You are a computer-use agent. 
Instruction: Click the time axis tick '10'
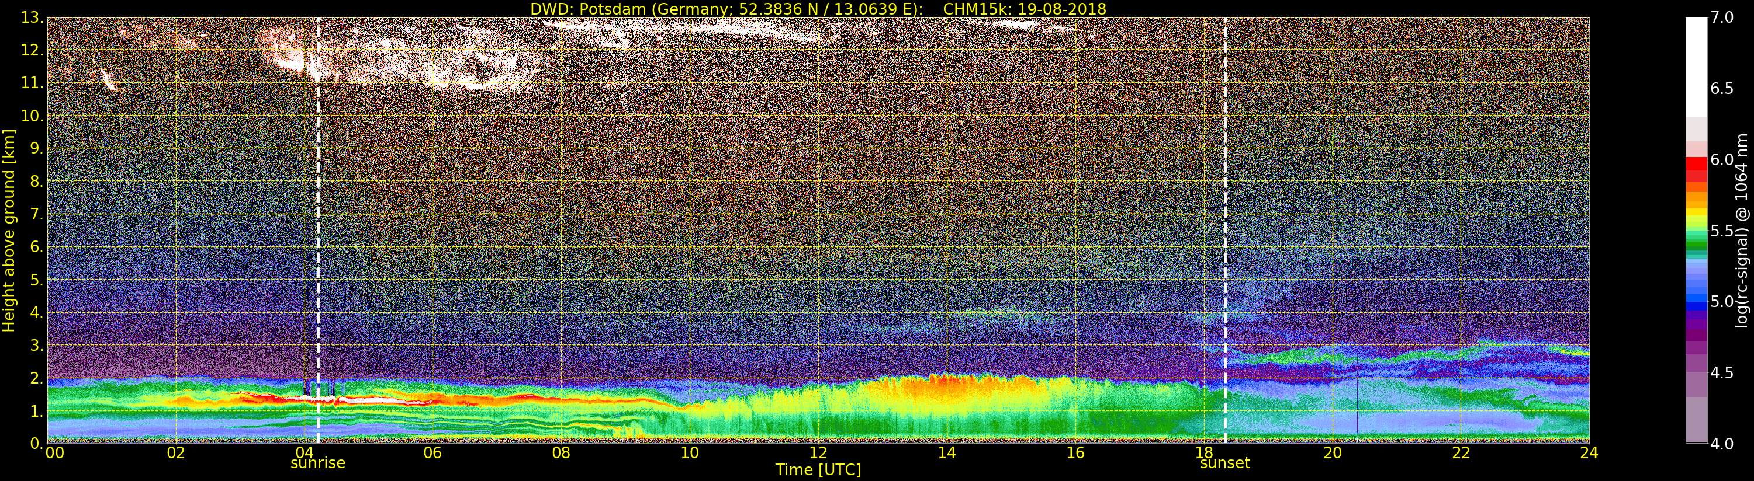pyautogui.click(x=690, y=452)
